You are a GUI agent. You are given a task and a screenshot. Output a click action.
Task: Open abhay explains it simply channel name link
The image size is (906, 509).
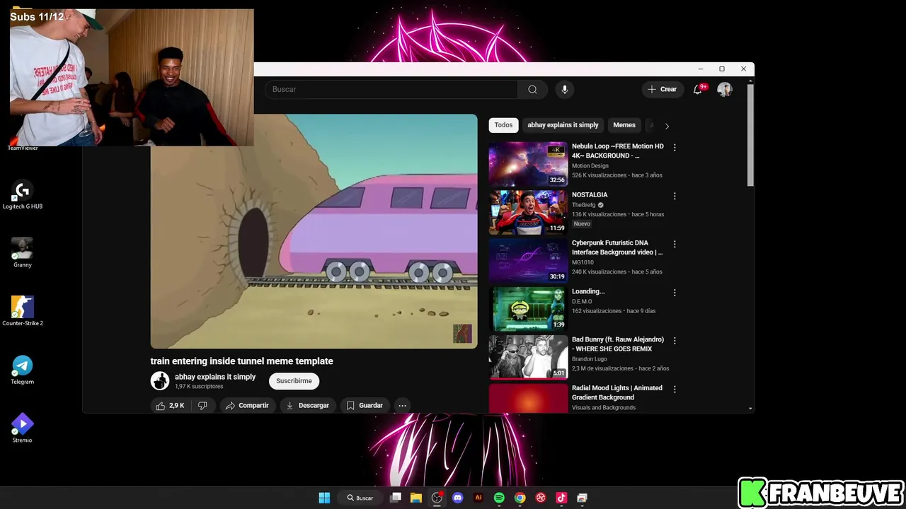pos(215,377)
